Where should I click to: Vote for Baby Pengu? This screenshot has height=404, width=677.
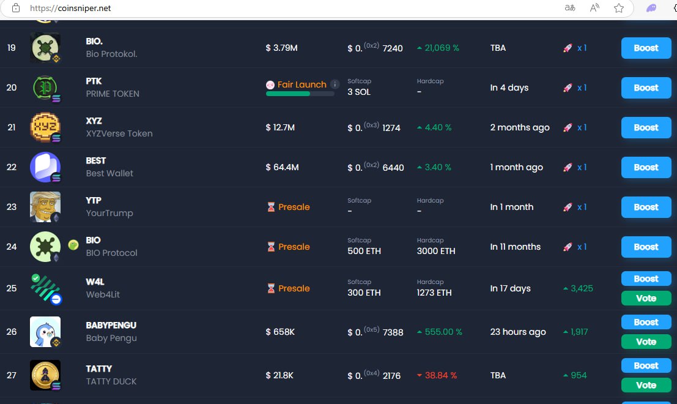click(646, 342)
